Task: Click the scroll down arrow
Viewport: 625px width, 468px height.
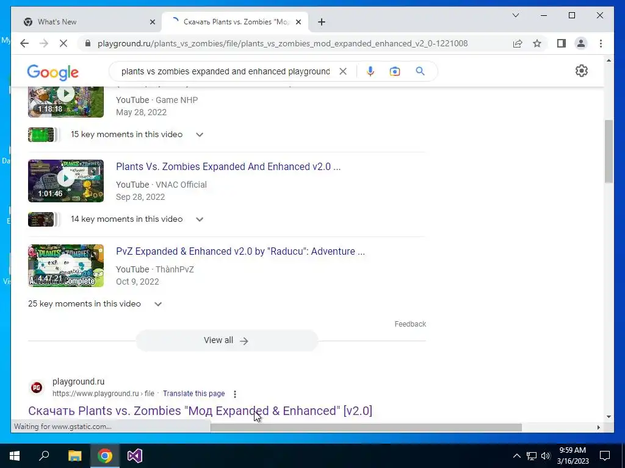Action: 609,417
